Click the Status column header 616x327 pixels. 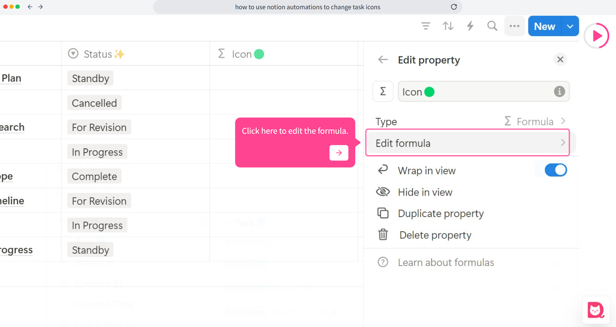(135, 54)
